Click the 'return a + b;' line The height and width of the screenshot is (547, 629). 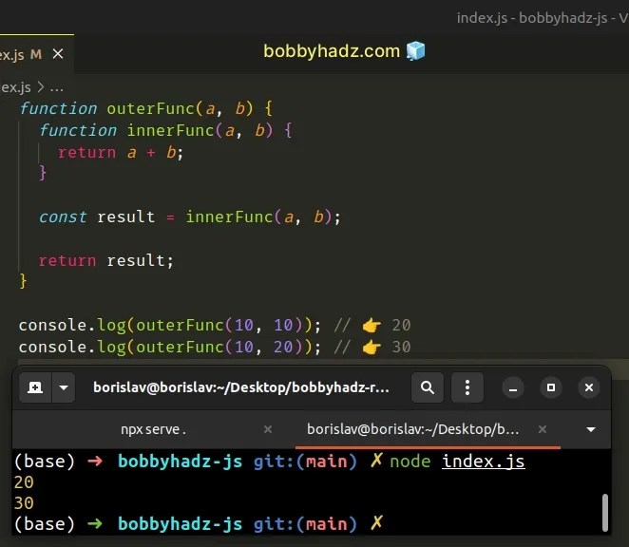point(120,152)
